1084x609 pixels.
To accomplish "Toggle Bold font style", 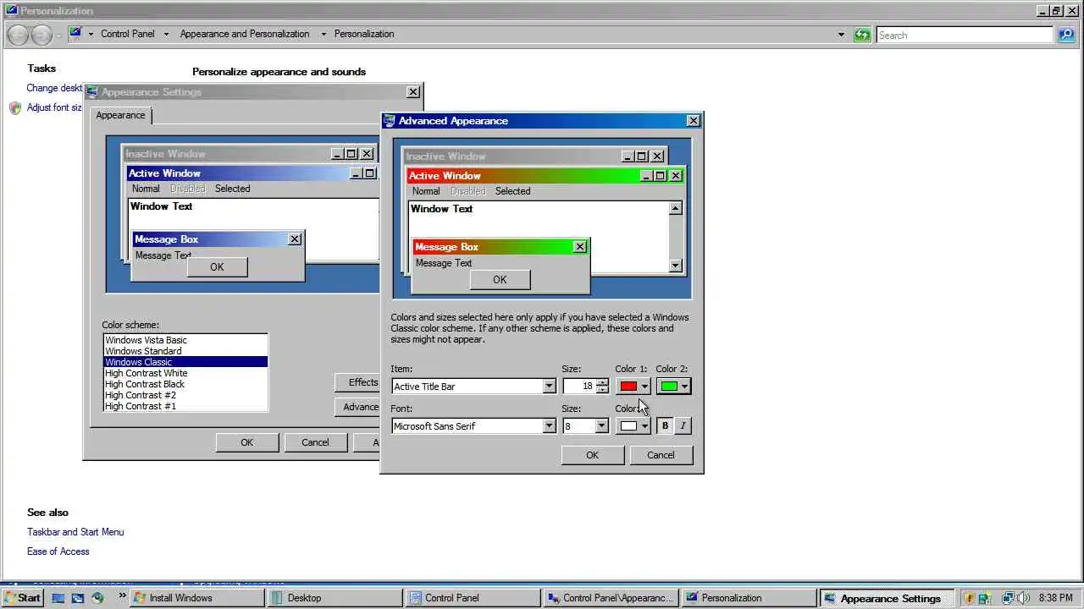I will pyautogui.click(x=665, y=425).
